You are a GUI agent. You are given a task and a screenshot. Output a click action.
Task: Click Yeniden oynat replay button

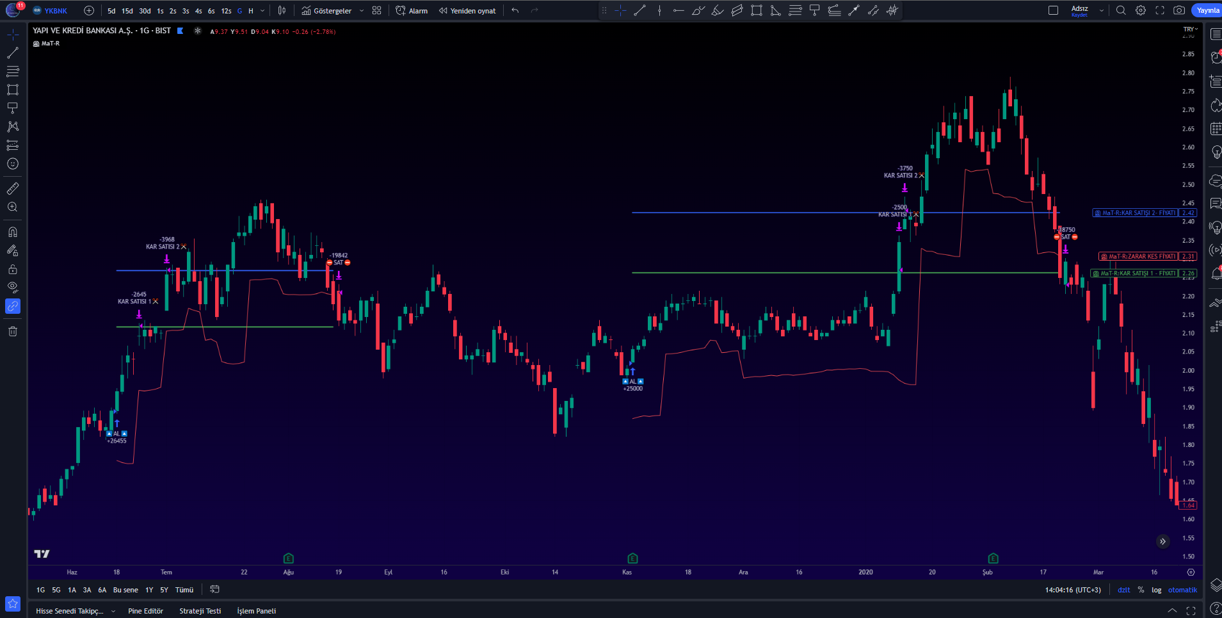click(467, 11)
